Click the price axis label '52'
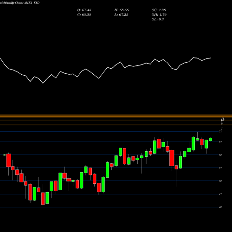The image size is (232, 232). coord(220,181)
